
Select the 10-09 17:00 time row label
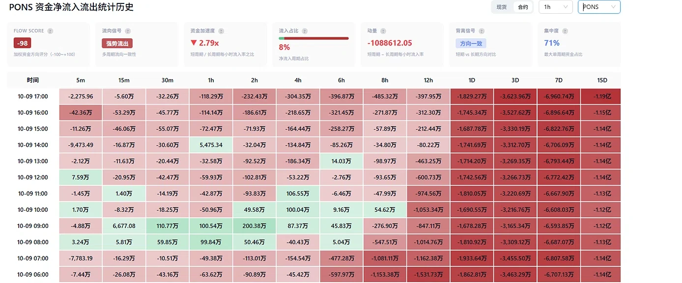[33, 96]
